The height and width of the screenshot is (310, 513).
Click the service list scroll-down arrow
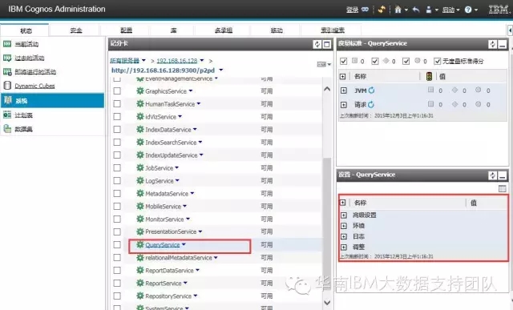(327, 303)
